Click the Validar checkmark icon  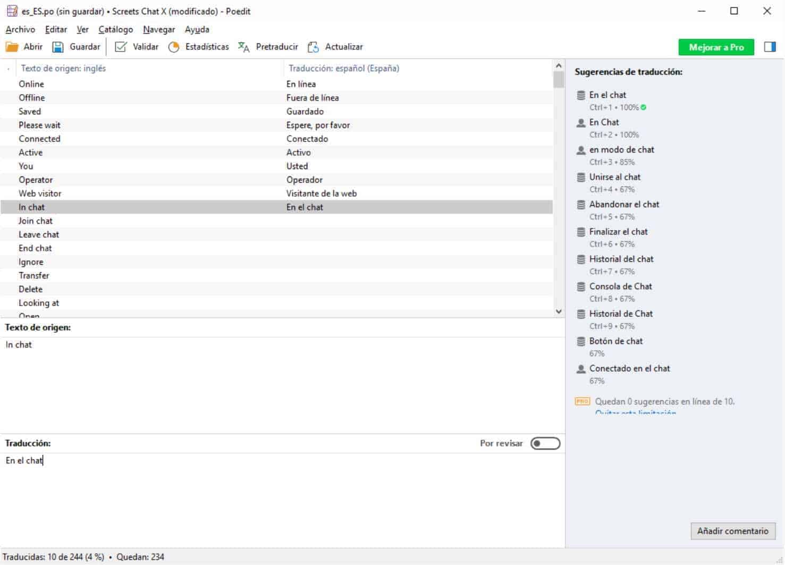pyautogui.click(x=121, y=47)
